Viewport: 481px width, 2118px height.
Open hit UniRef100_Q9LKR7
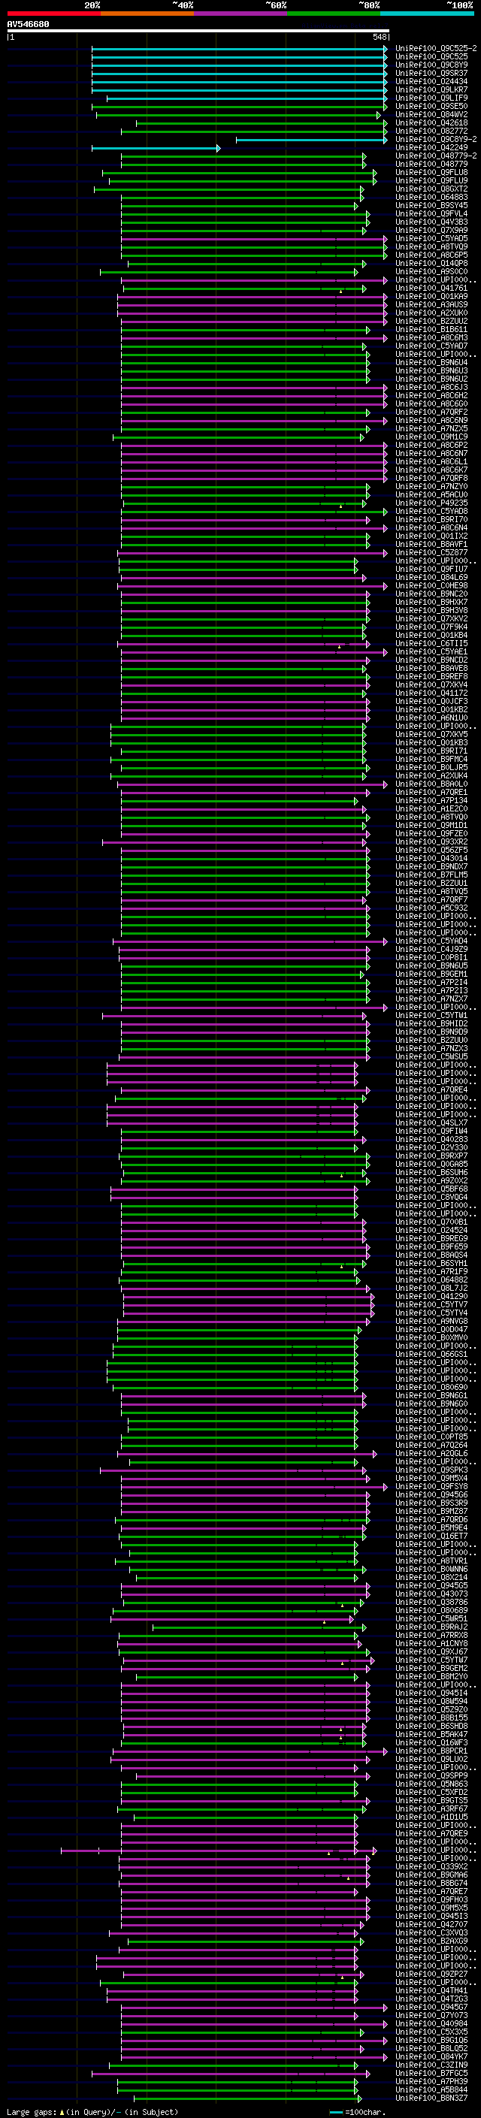(x=431, y=89)
